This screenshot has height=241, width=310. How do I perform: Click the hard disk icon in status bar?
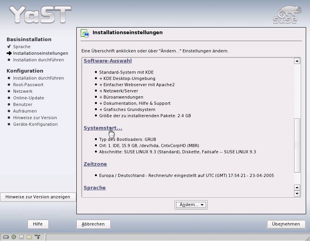6,237
